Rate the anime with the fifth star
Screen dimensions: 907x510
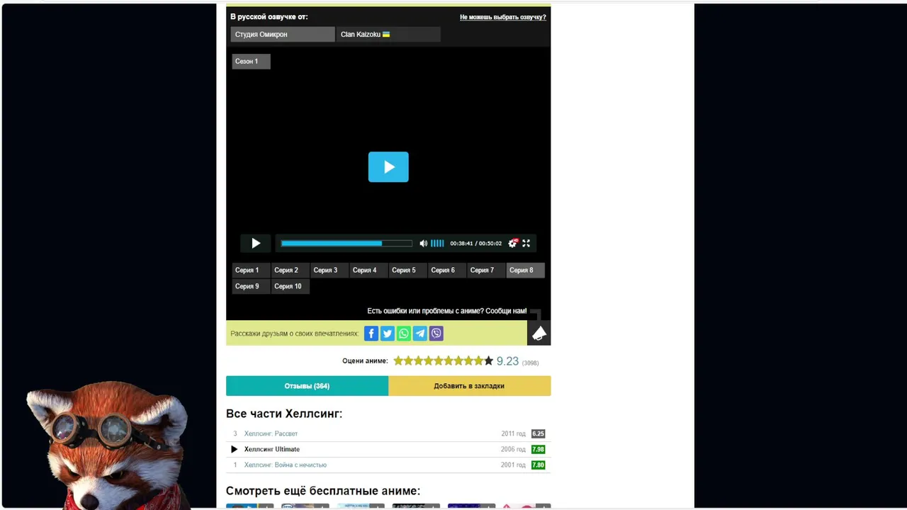pos(439,361)
